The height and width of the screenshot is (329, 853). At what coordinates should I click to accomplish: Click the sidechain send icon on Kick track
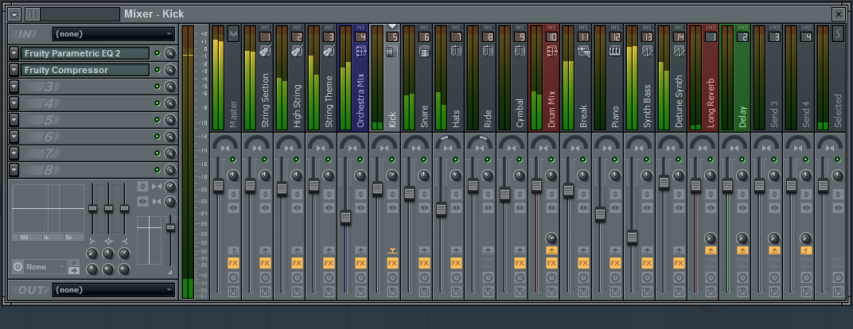392,250
